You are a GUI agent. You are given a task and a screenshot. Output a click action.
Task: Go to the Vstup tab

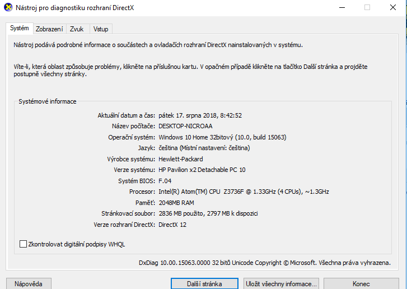(x=101, y=29)
